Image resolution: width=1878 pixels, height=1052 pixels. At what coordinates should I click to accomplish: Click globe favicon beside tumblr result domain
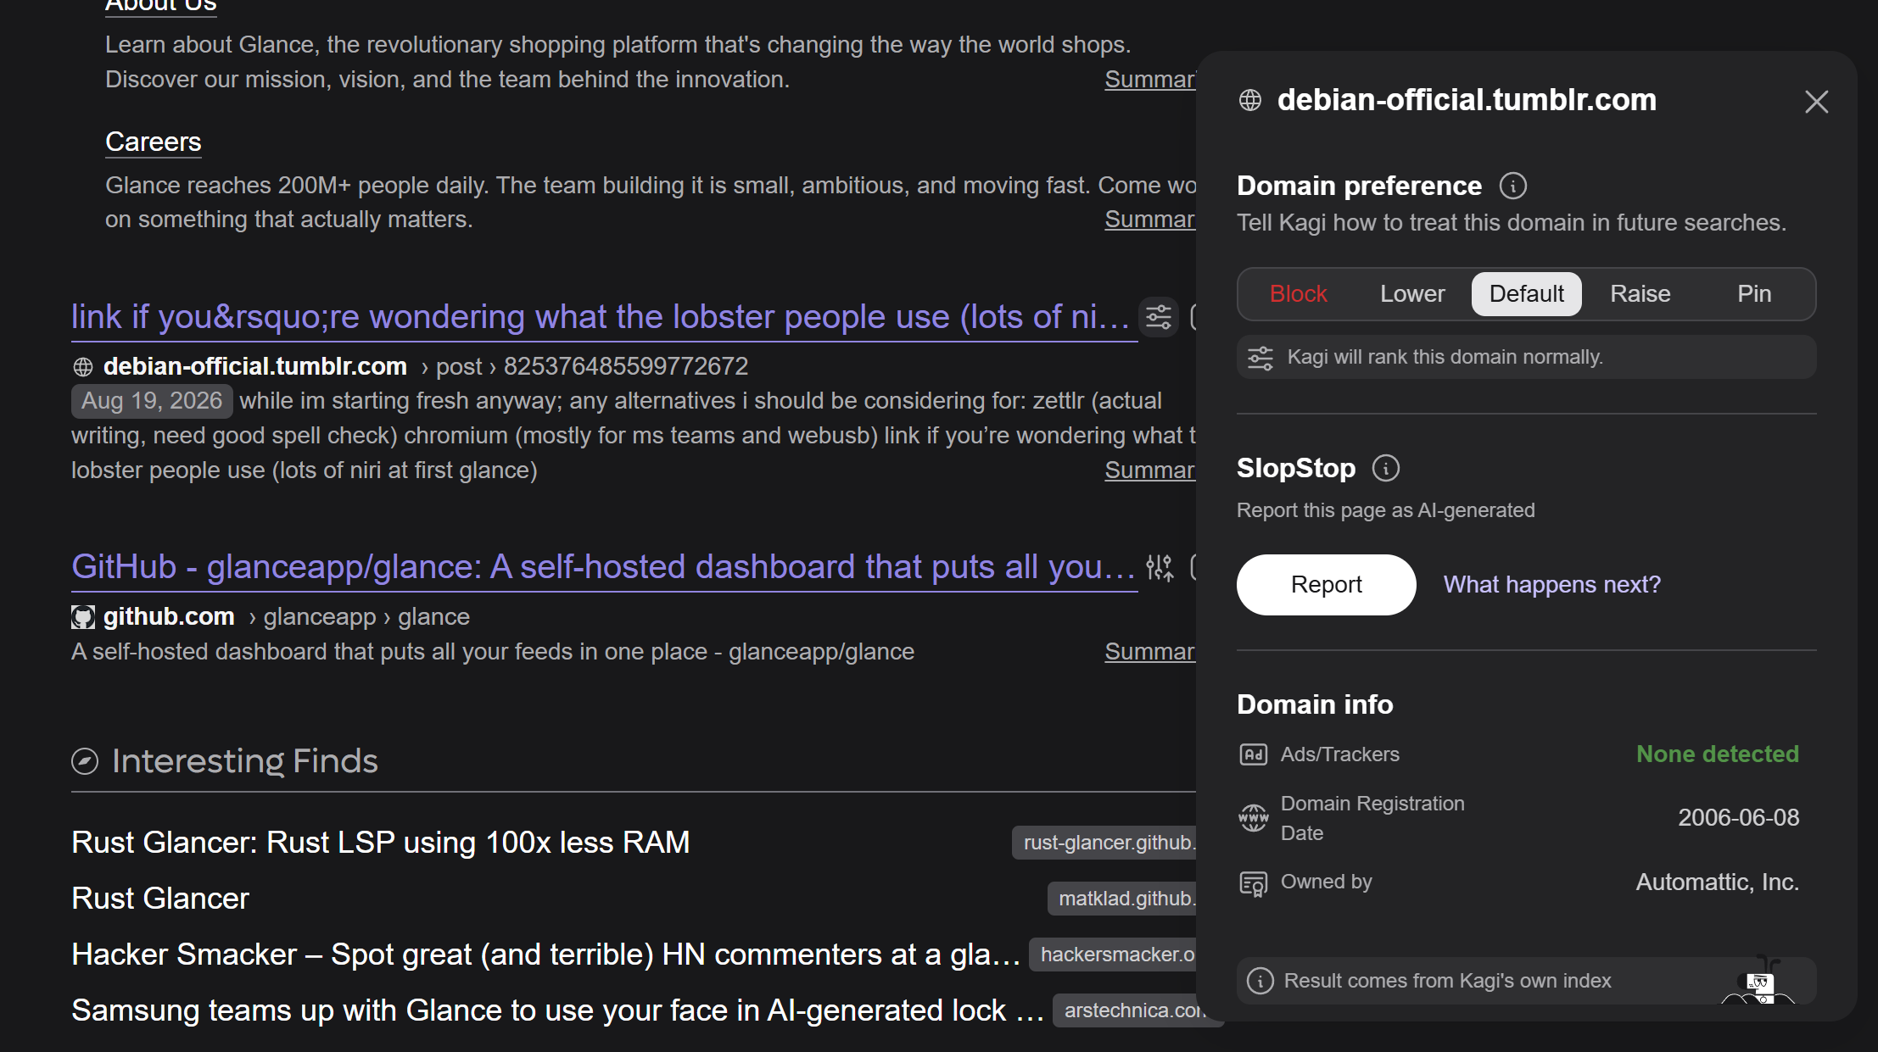tap(82, 366)
